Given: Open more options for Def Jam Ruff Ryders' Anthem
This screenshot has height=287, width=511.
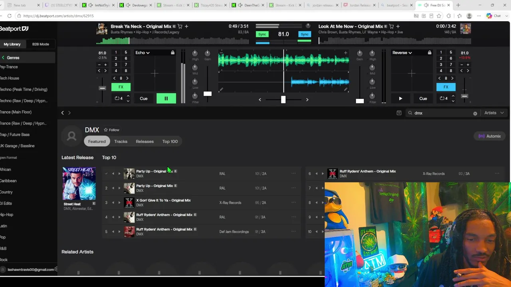Looking at the screenshot, I should 293,232.
